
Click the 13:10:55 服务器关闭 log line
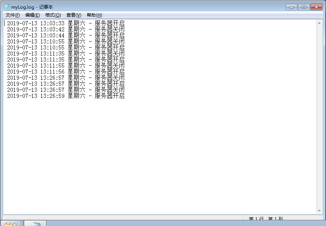[66, 41]
